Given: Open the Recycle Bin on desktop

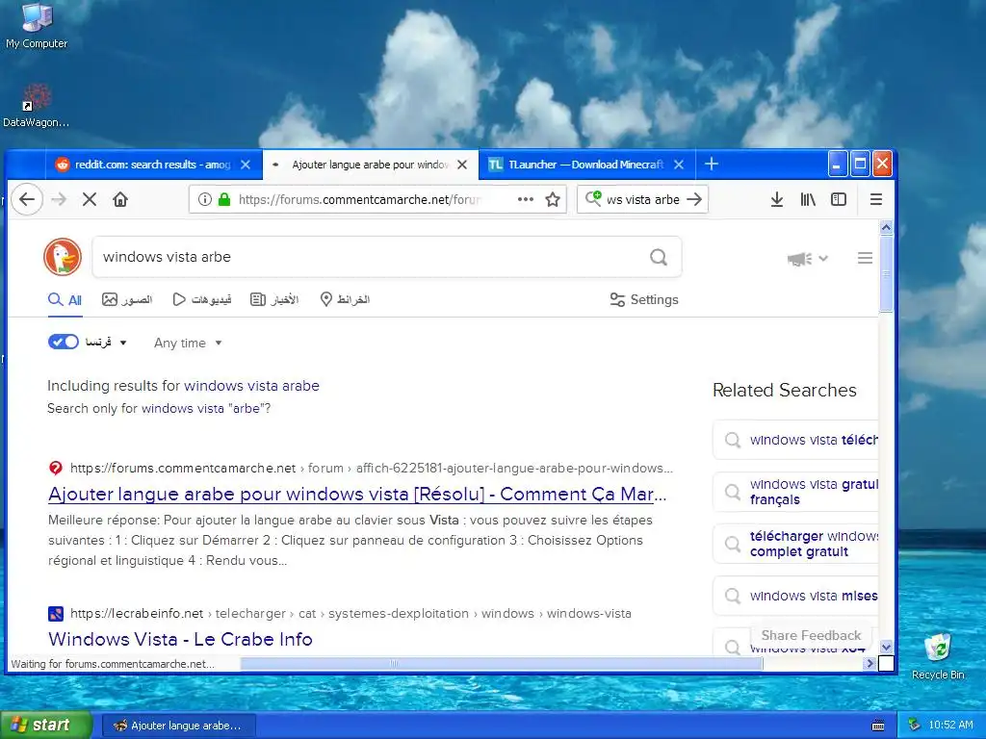Looking at the screenshot, I should pyautogui.click(x=938, y=656).
